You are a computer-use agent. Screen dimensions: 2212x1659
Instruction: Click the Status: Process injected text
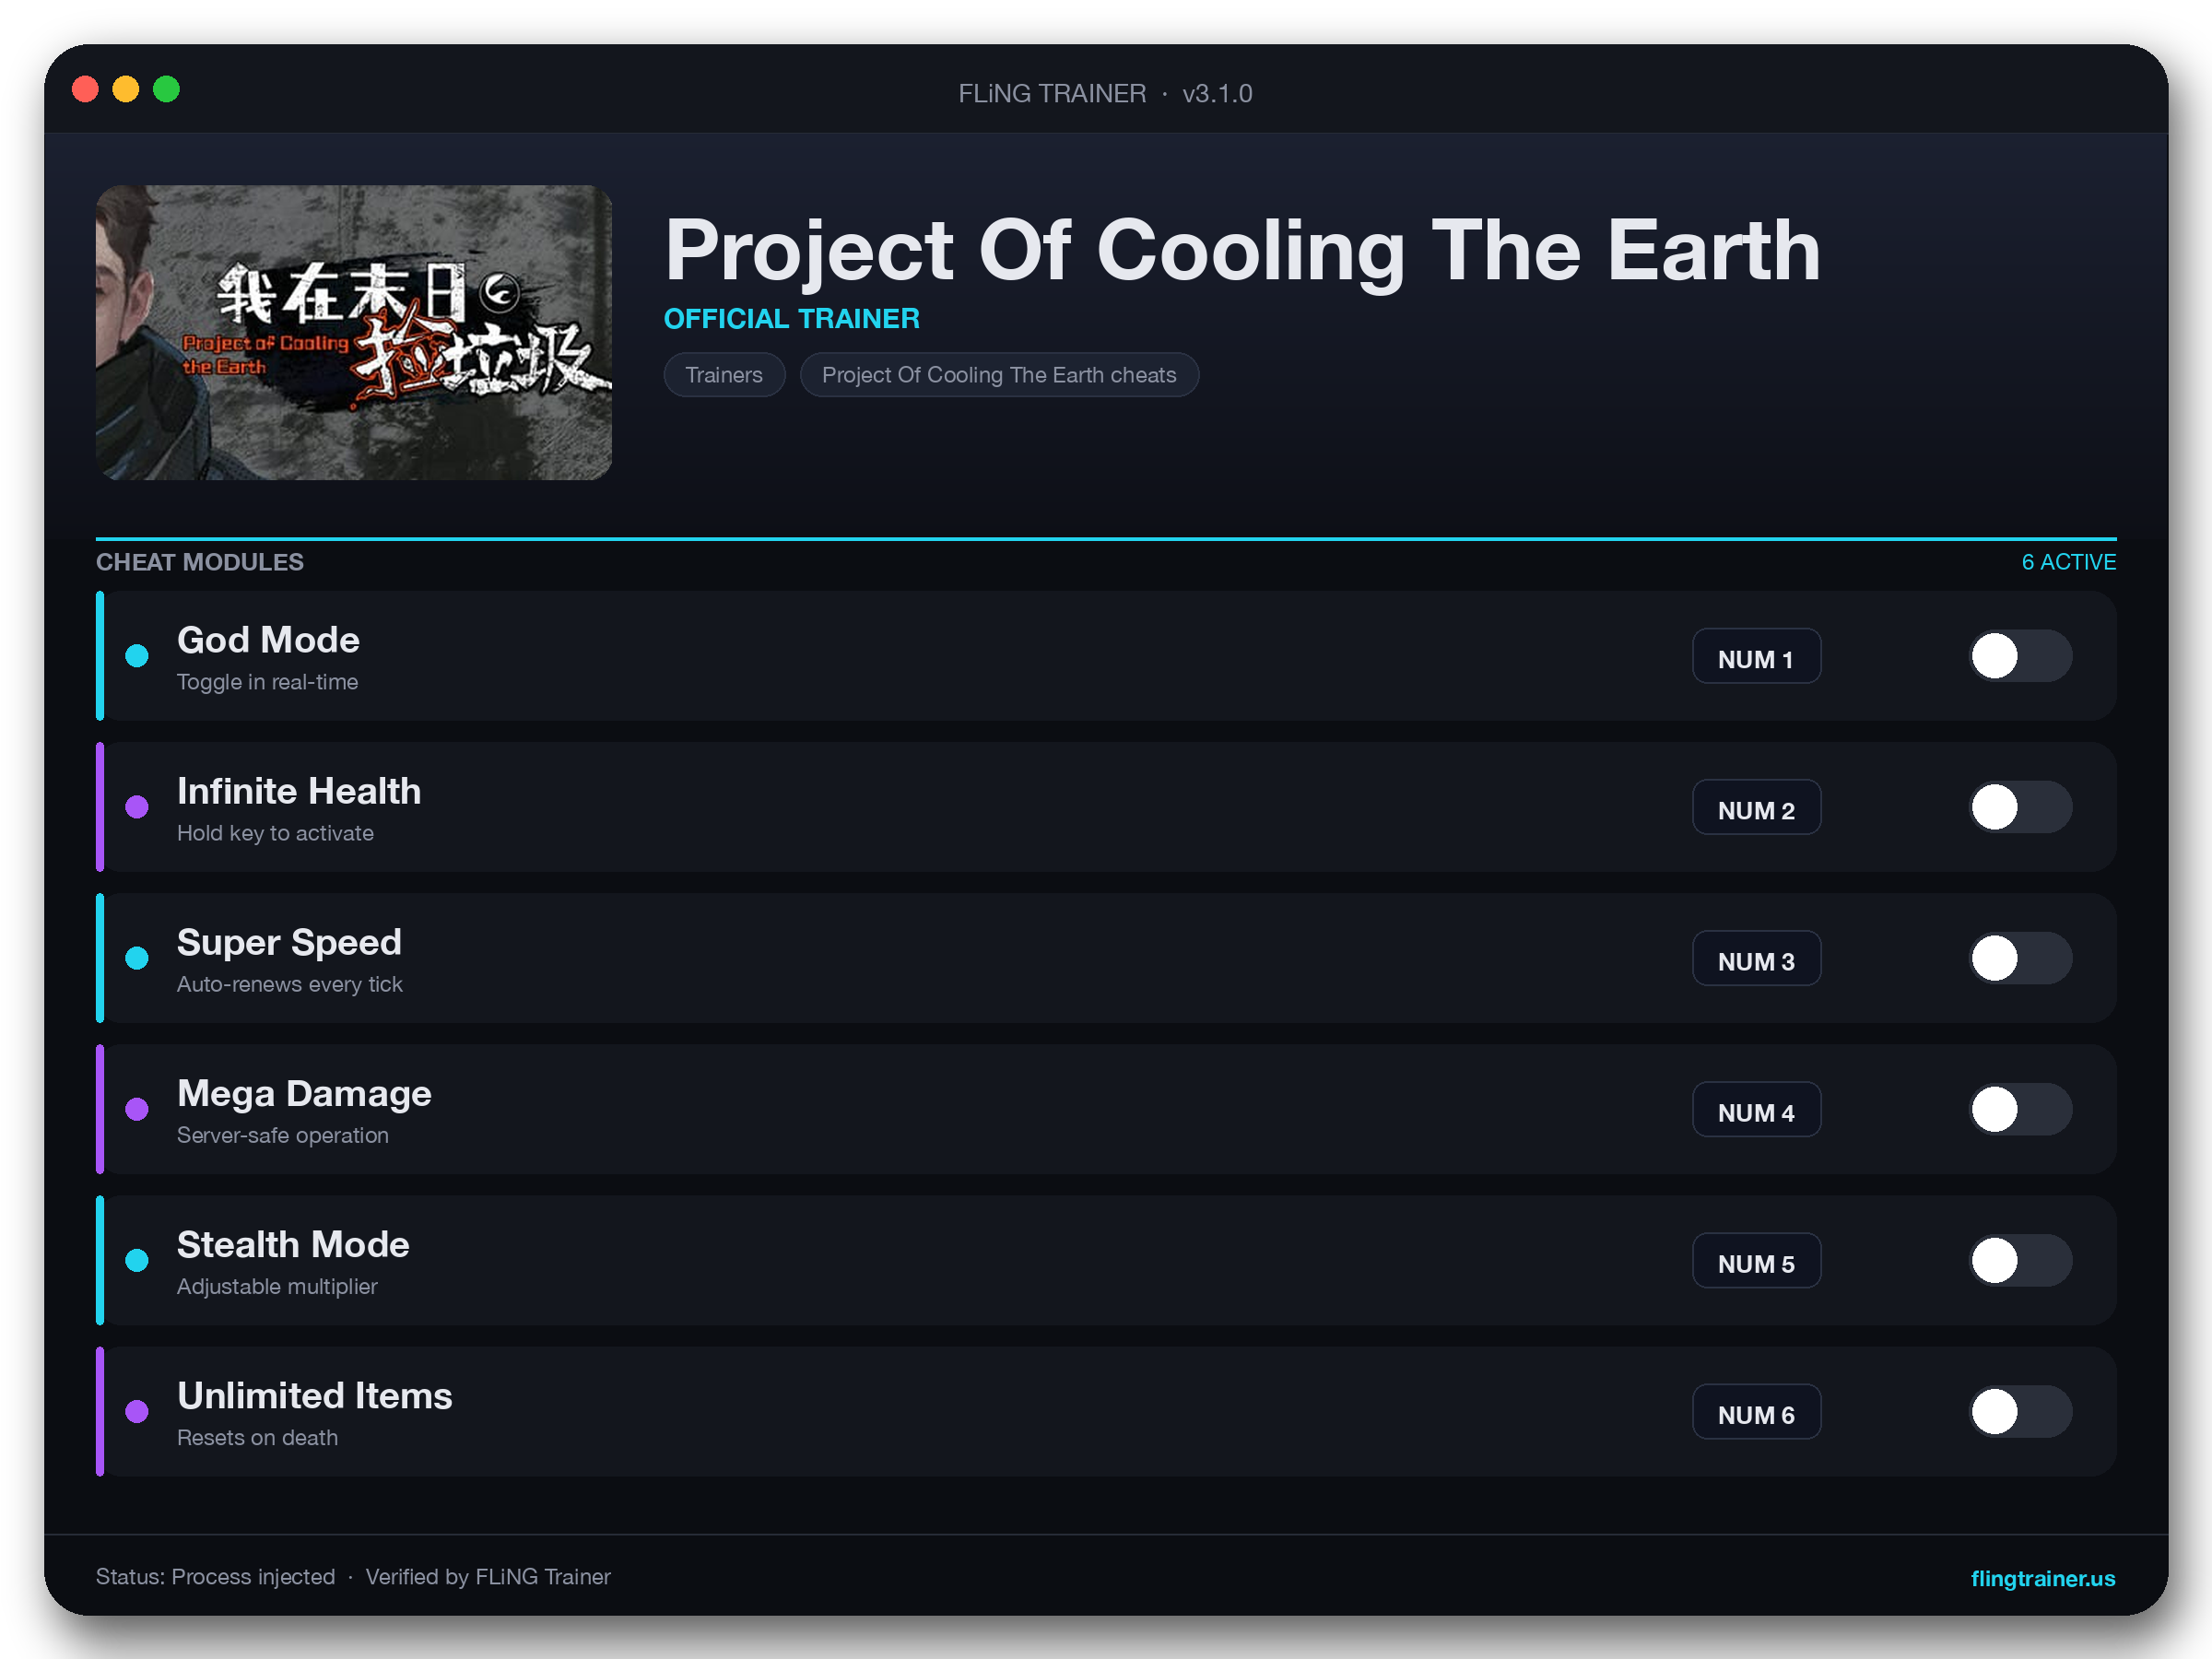(x=215, y=1577)
